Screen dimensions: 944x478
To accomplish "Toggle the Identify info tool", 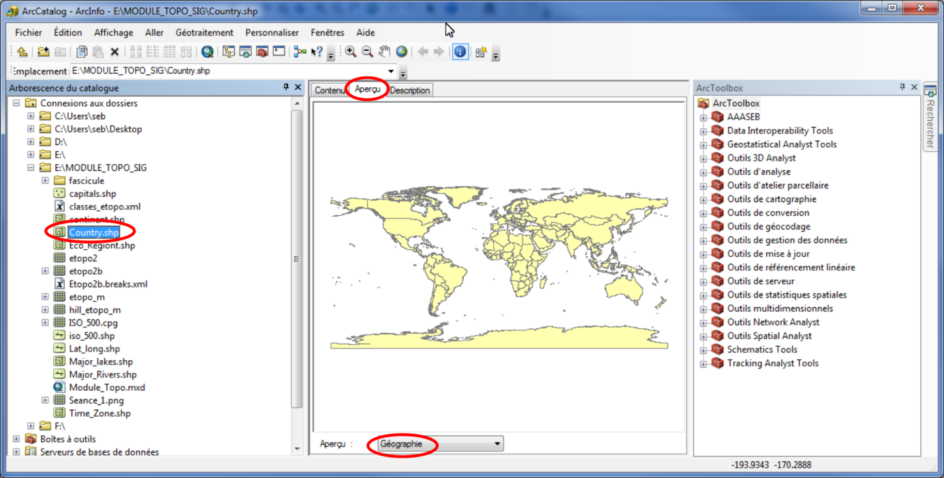I will [x=460, y=52].
